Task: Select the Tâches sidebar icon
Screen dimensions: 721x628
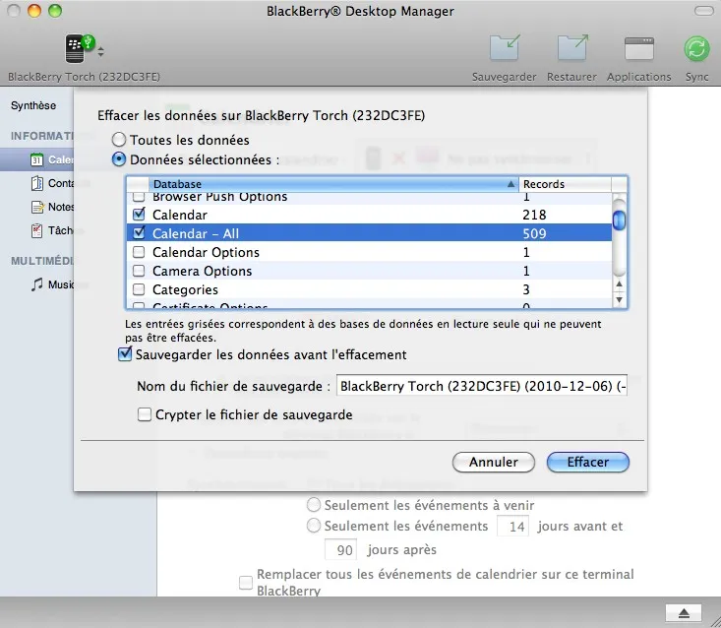Action: click(x=36, y=230)
